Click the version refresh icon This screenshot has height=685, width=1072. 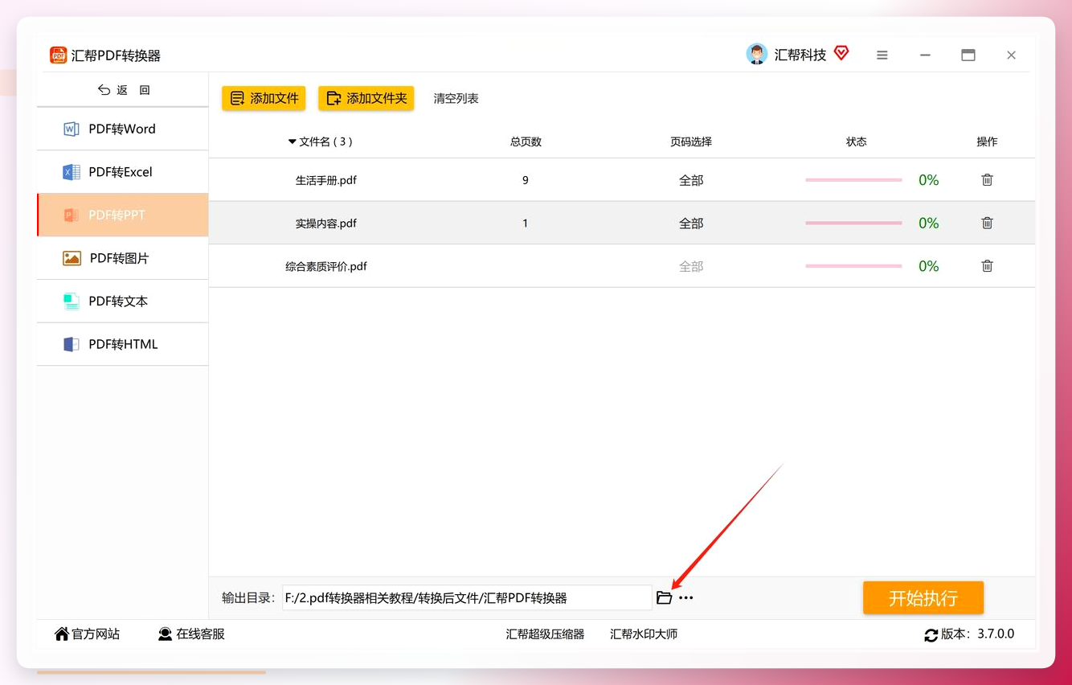pos(931,635)
